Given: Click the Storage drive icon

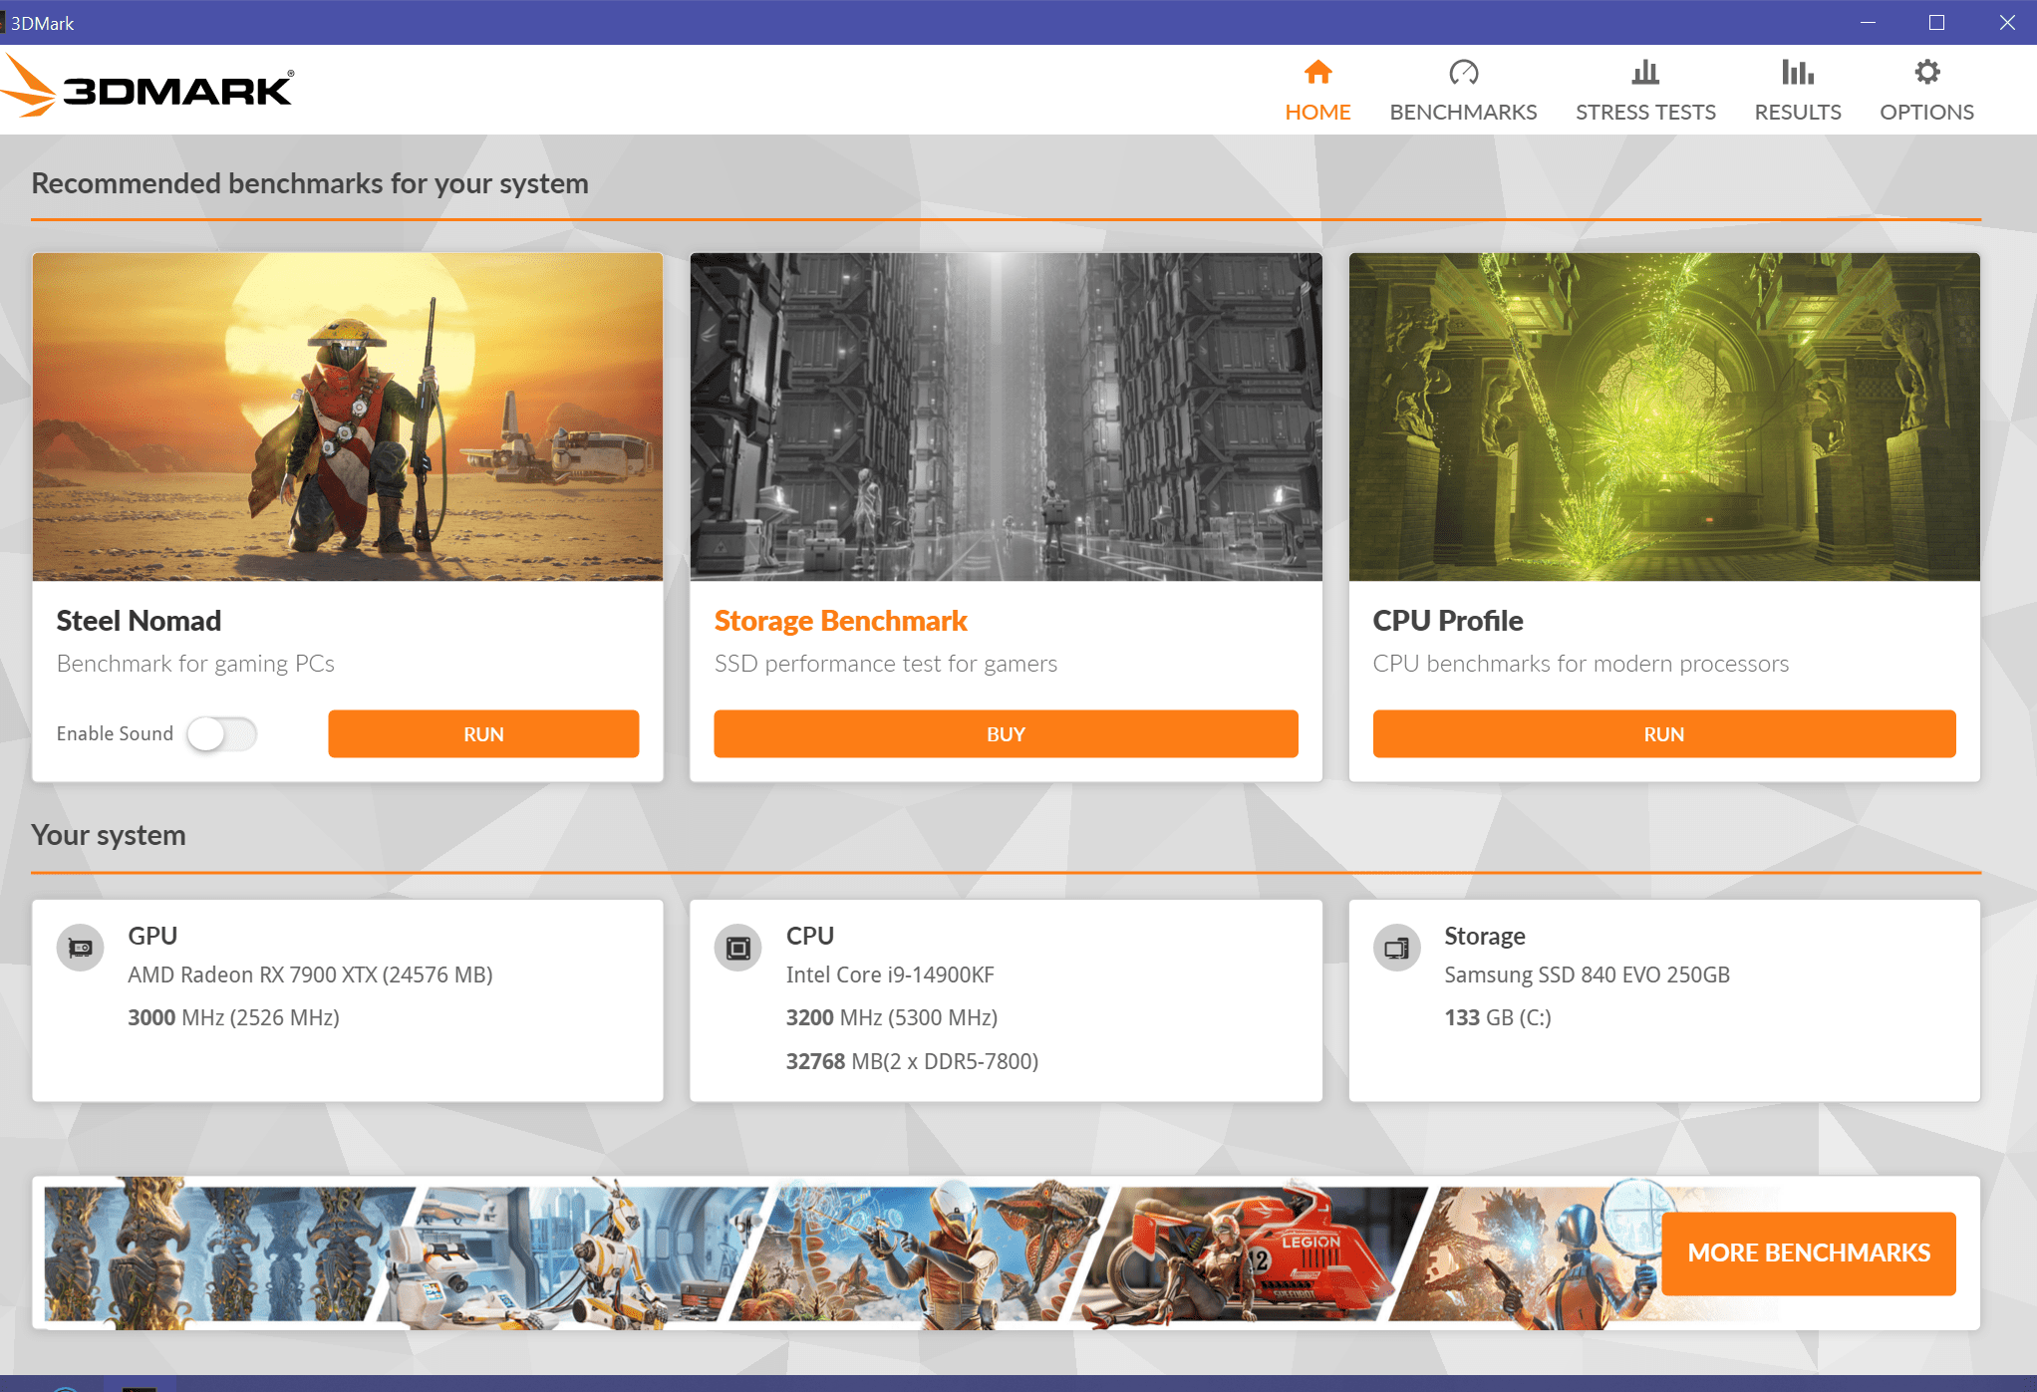Looking at the screenshot, I should tap(1396, 948).
